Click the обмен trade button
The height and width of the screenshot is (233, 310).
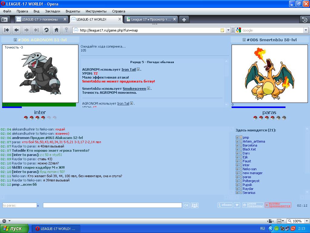(225, 205)
